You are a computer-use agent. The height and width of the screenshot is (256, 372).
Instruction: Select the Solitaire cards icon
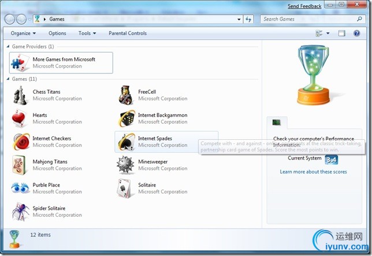[124, 188]
